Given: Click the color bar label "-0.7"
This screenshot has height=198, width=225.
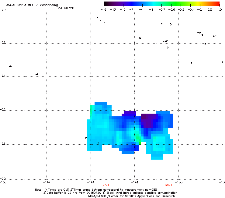Looking at the screenshot, I should [x=162, y=10].
